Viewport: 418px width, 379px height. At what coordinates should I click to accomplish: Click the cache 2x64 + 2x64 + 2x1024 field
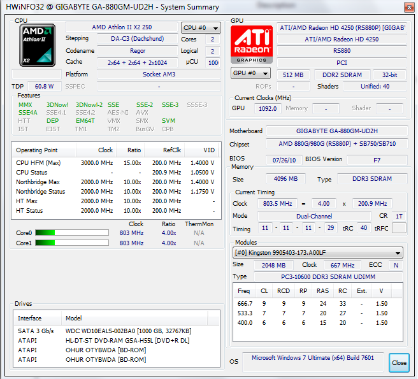(x=137, y=62)
